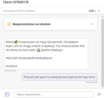Screen dimensions: 104x98
Task: Click the scrollbar down arrow
Action: [103, 88]
